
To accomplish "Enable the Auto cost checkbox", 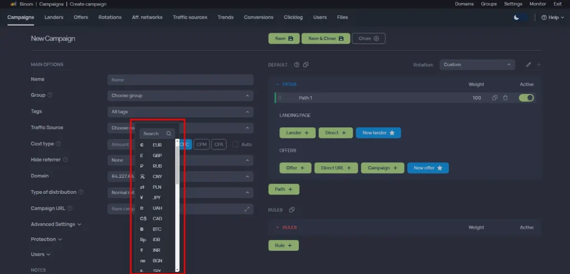I will tap(235, 145).
